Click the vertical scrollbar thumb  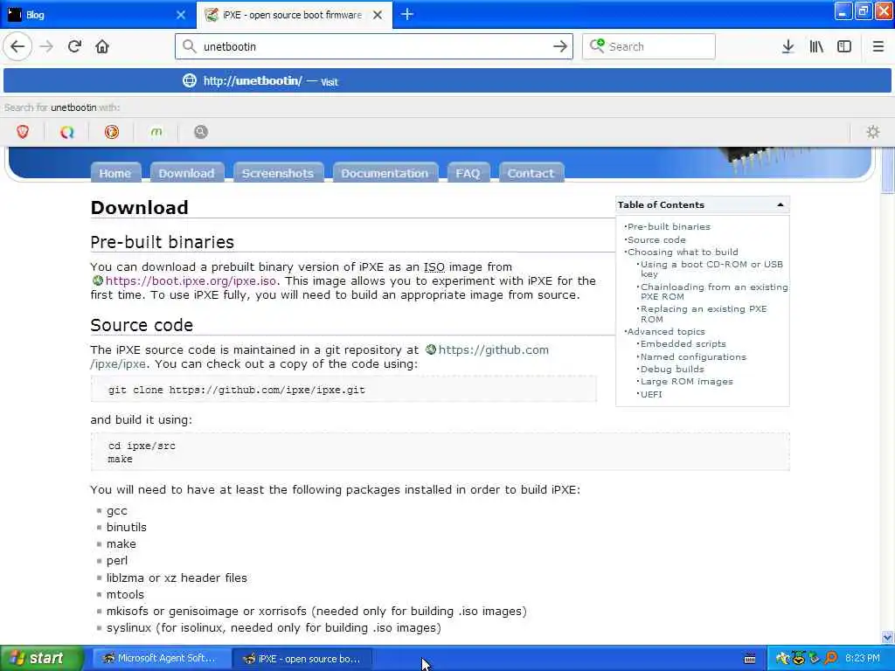(x=887, y=171)
